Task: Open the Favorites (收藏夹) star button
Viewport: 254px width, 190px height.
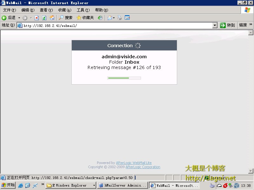Action: click(85, 18)
